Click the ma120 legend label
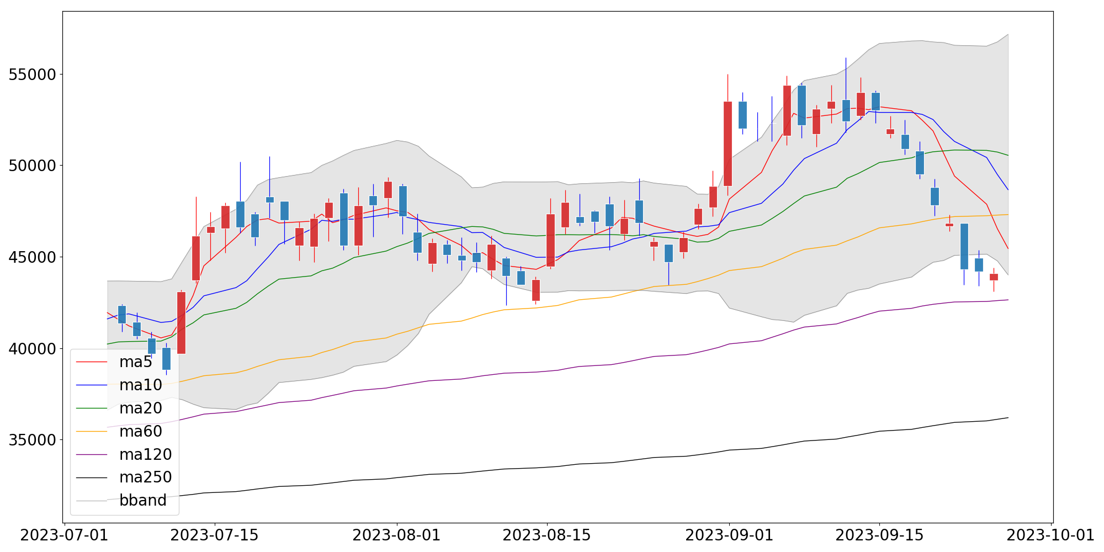Image resolution: width=1104 pixels, height=552 pixels. pyautogui.click(x=146, y=455)
